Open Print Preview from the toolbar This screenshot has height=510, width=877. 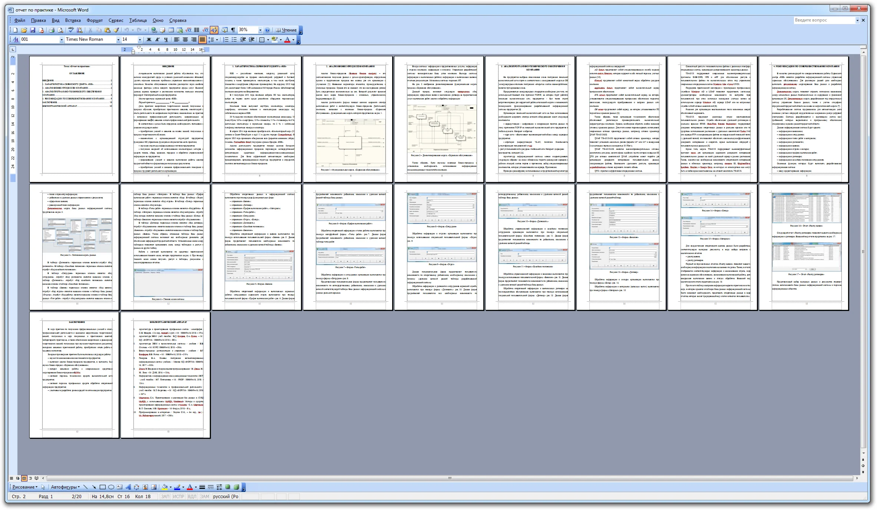[x=60, y=30]
